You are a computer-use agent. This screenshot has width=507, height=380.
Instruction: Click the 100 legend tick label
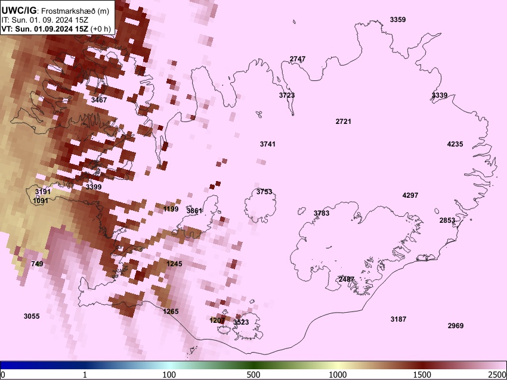point(169,375)
